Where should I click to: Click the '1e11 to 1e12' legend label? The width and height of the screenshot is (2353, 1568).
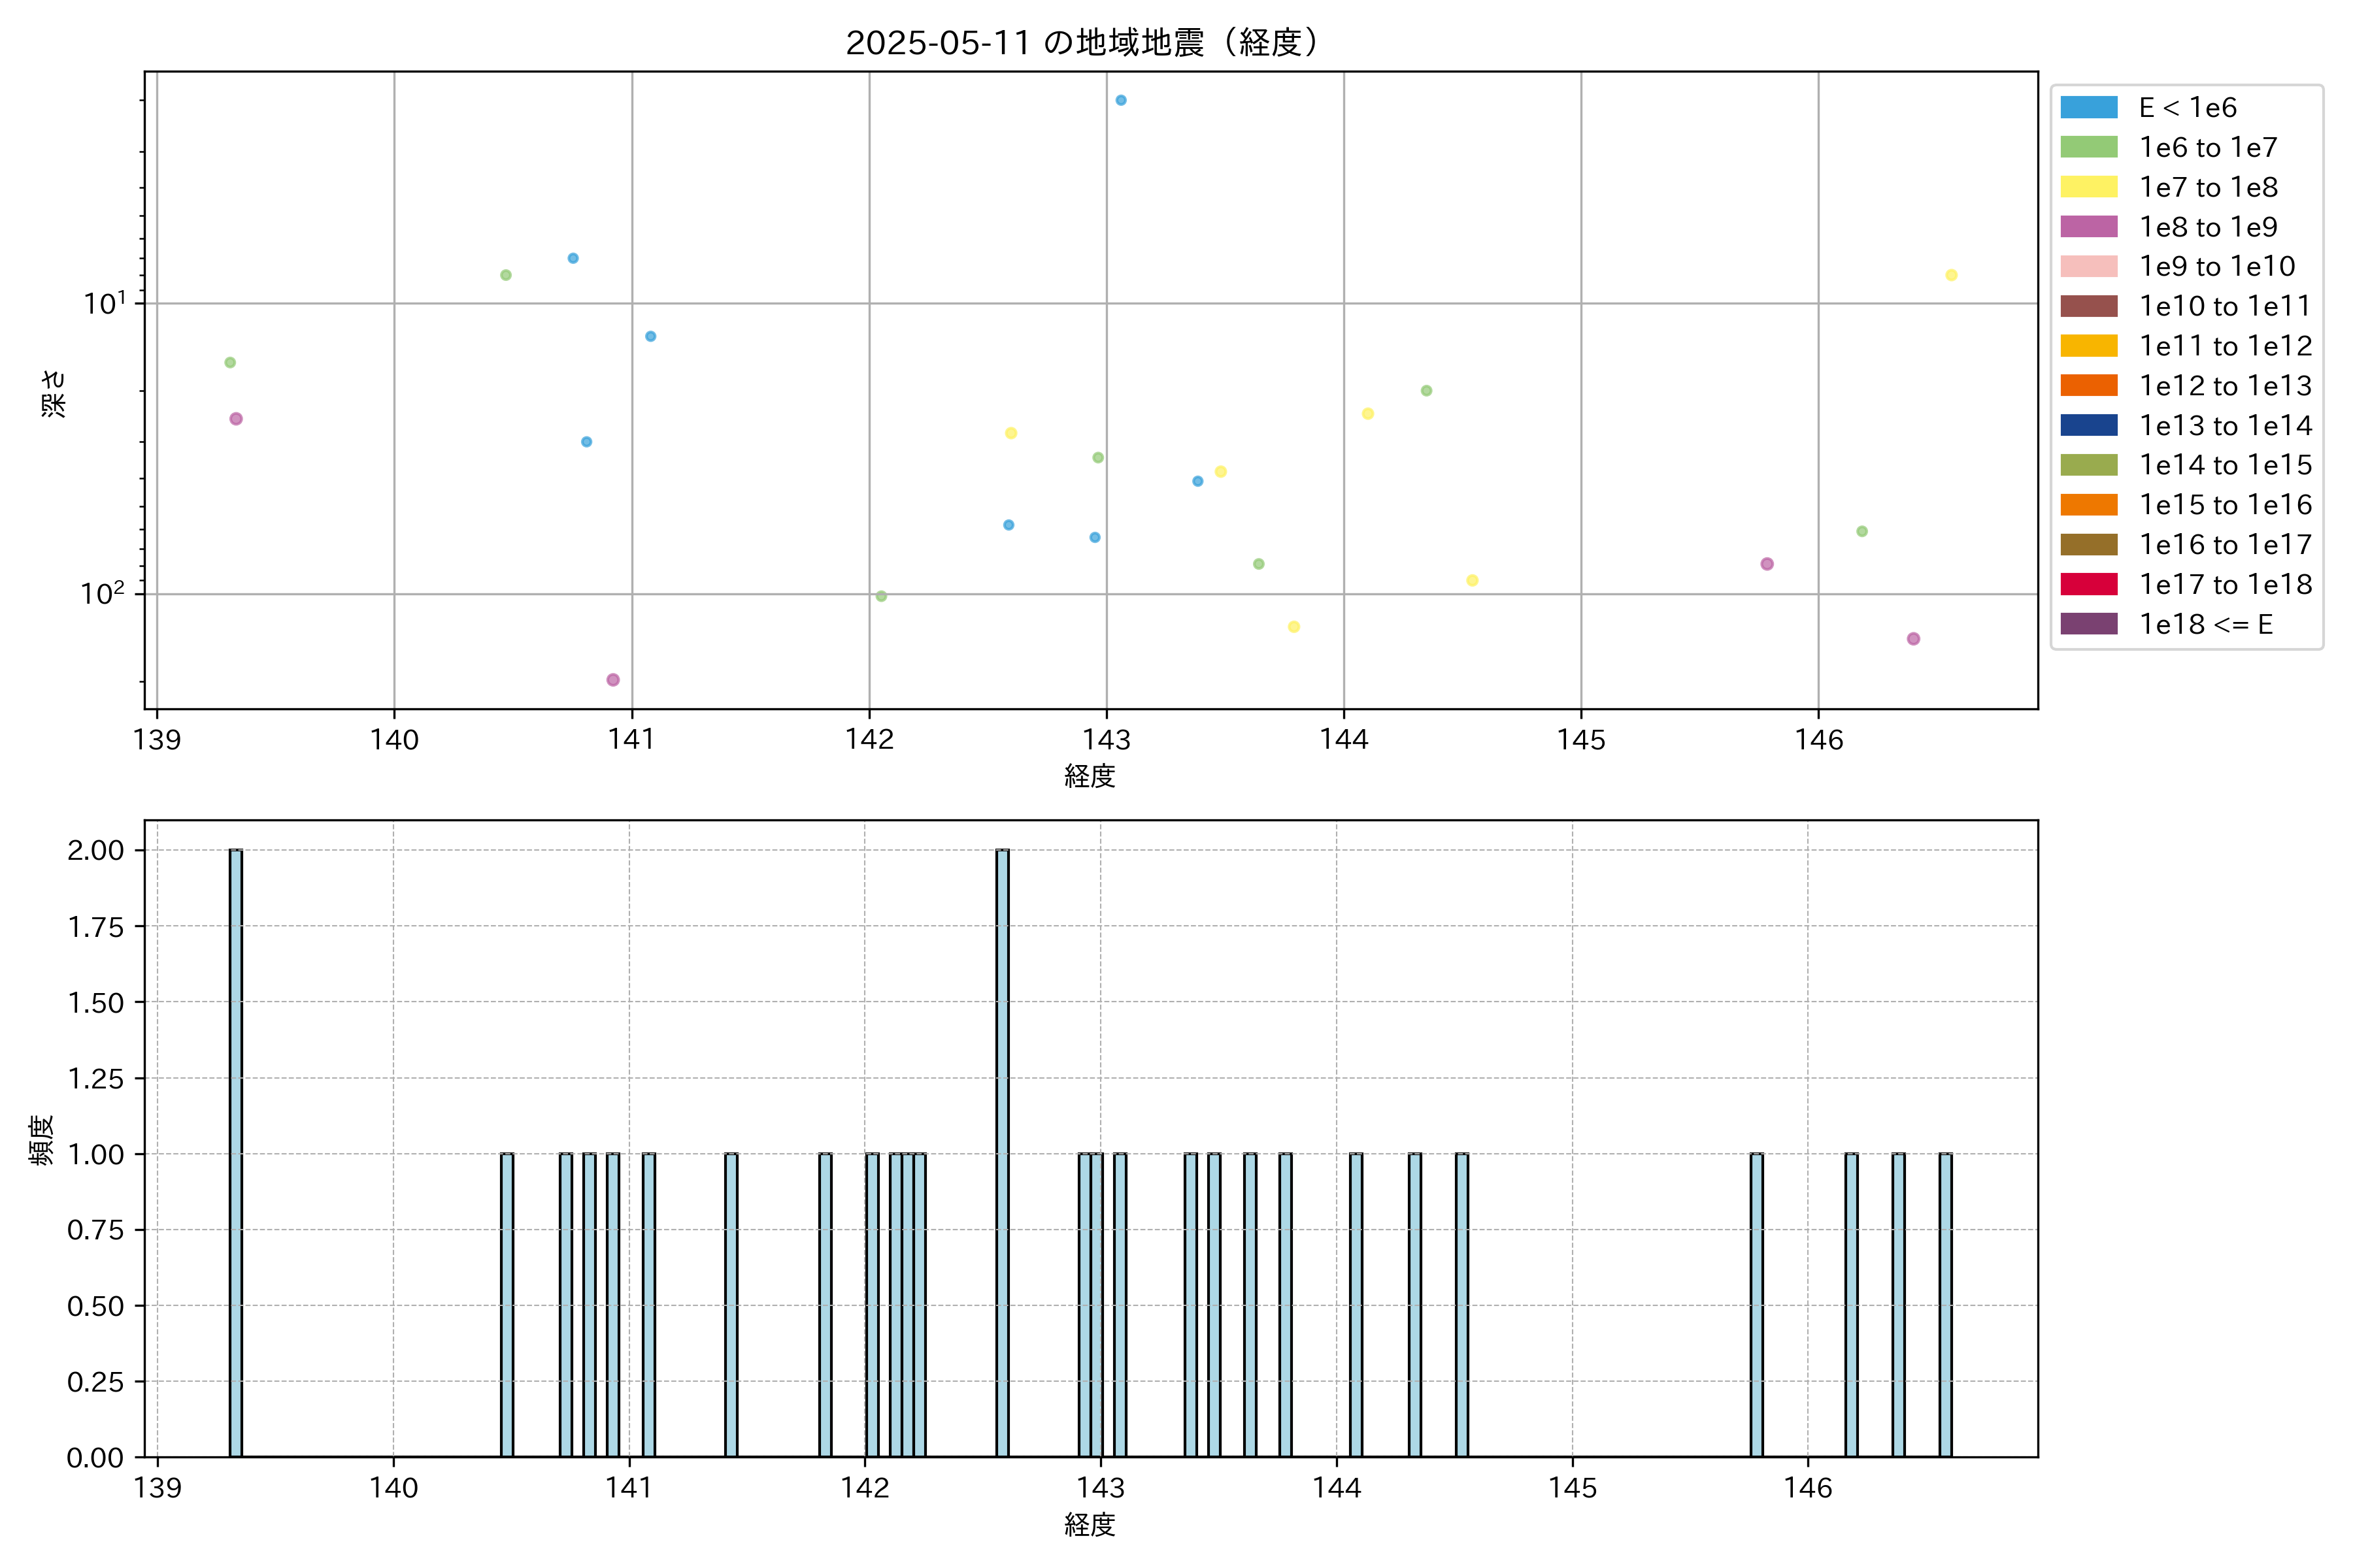click(2225, 346)
